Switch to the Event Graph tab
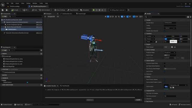This screenshot has width=192, height=108. tap(81, 14)
